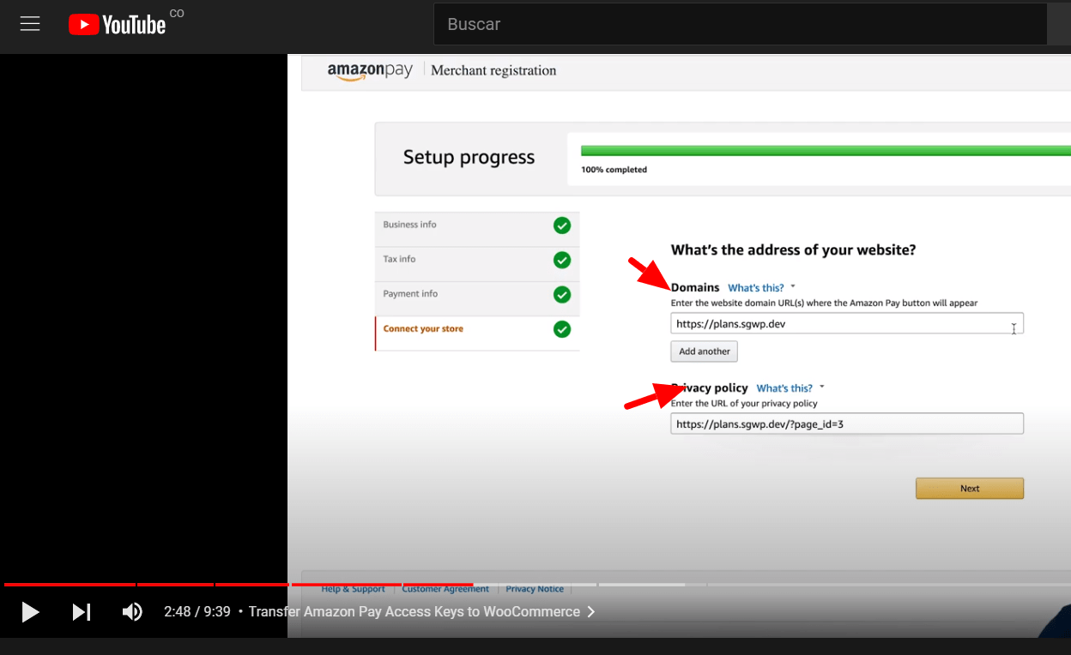The width and height of the screenshot is (1071, 655).
Task: Open the Help & Support link
Action: [x=353, y=589]
